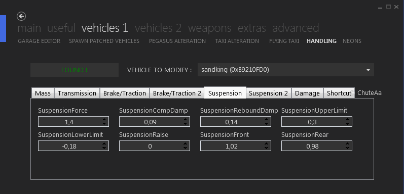Click the back arrow icon
The width and height of the screenshot is (404, 194).
pyautogui.click(x=21, y=16)
